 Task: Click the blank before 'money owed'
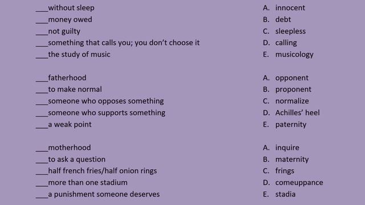point(42,22)
